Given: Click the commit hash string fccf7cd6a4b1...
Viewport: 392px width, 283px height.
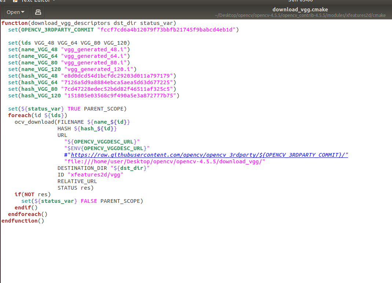Looking at the screenshot, I should 166,30.
